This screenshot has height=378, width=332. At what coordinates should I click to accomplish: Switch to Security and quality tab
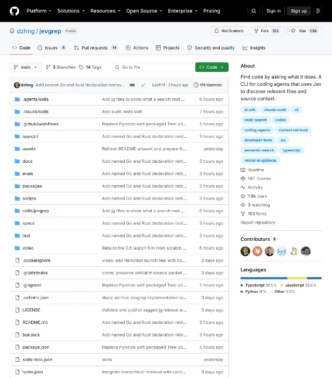pos(211,48)
